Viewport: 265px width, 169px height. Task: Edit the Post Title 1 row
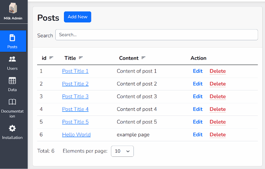coord(198,71)
